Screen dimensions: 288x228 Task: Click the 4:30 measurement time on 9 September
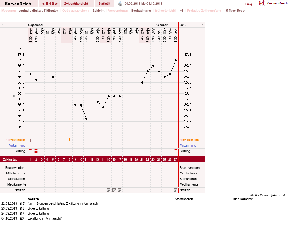[x=36, y=39]
